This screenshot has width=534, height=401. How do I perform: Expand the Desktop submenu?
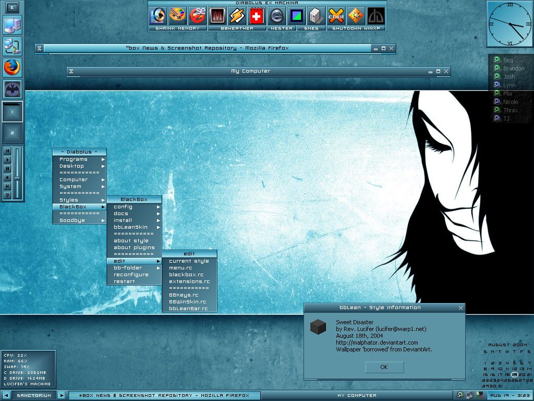coord(80,166)
